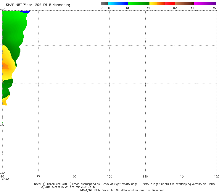Screen dimensions: 219x192
Task: Click the blue low-wind patch atop the swath
Action: [25, 12]
